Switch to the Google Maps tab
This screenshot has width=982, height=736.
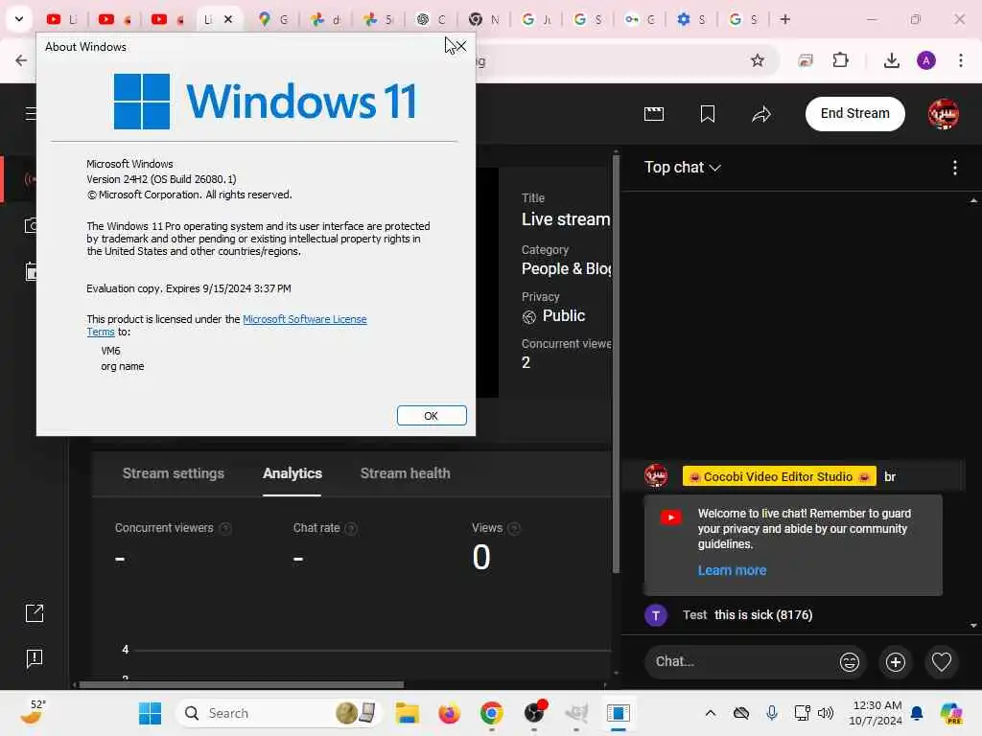tap(273, 19)
